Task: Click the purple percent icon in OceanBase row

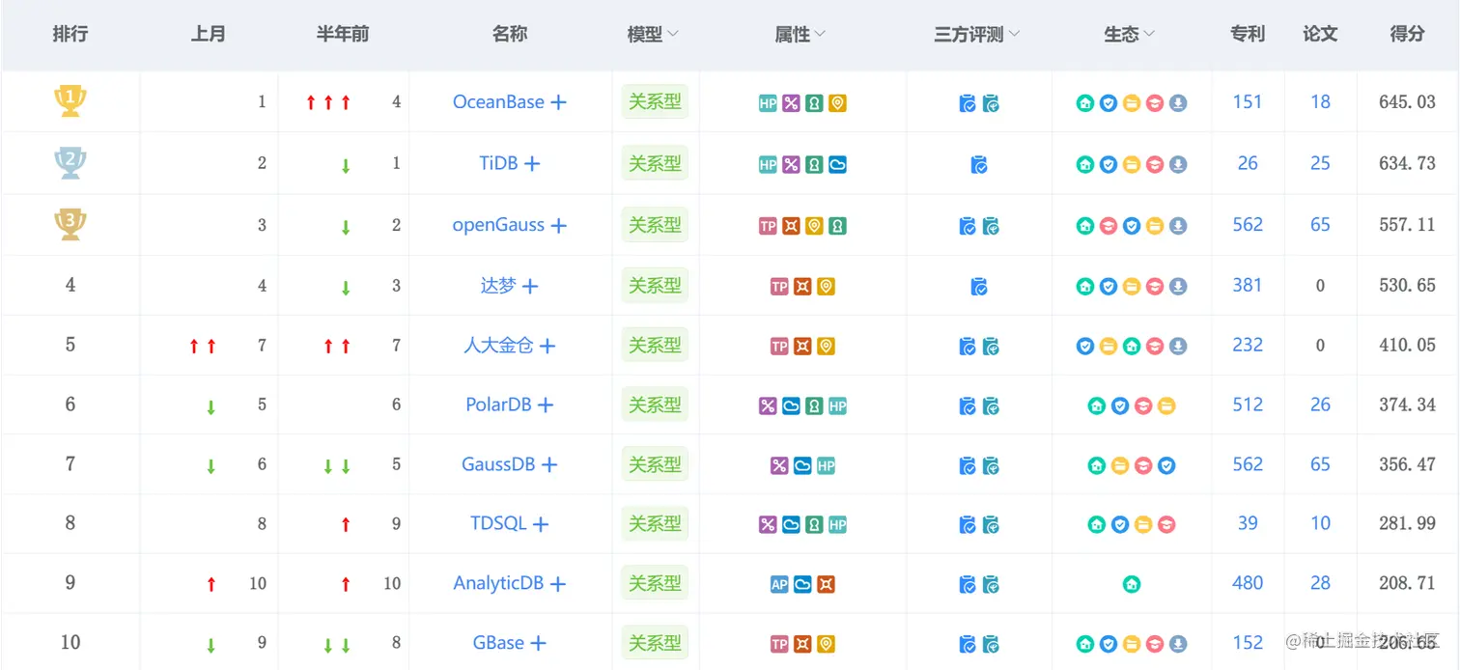Action: (x=791, y=103)
